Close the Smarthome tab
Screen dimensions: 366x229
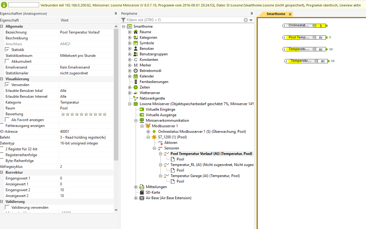pos(290,14)
